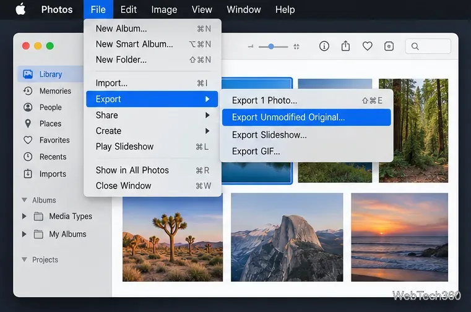Select the My Albums folder icon
The width and height of the screenshot is (471, 312).
(x=38, y=234)
